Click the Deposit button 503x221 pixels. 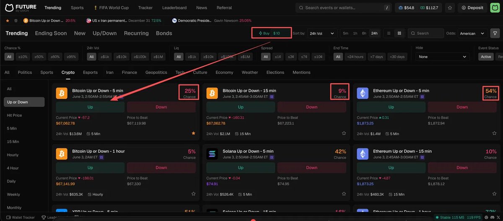coord(473,8)
